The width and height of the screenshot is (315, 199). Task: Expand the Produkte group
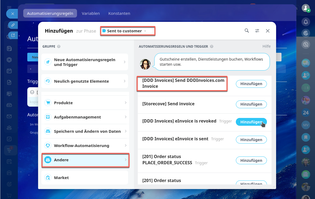point(85,103)
